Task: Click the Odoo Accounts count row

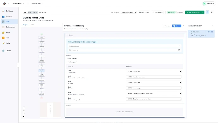Action: coord(124,50)
